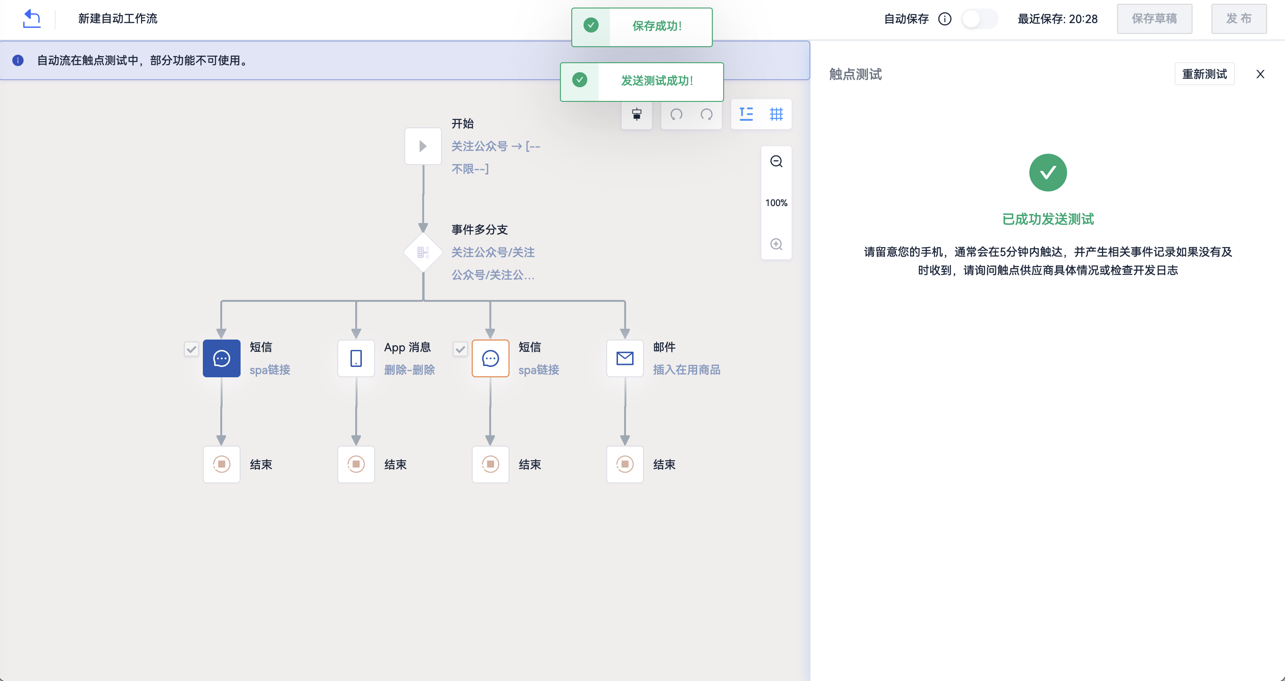Click the 最近保存: 20:28 text
The height and width of the screenshot is (681, 1285).
click(x=1058, y=19)
